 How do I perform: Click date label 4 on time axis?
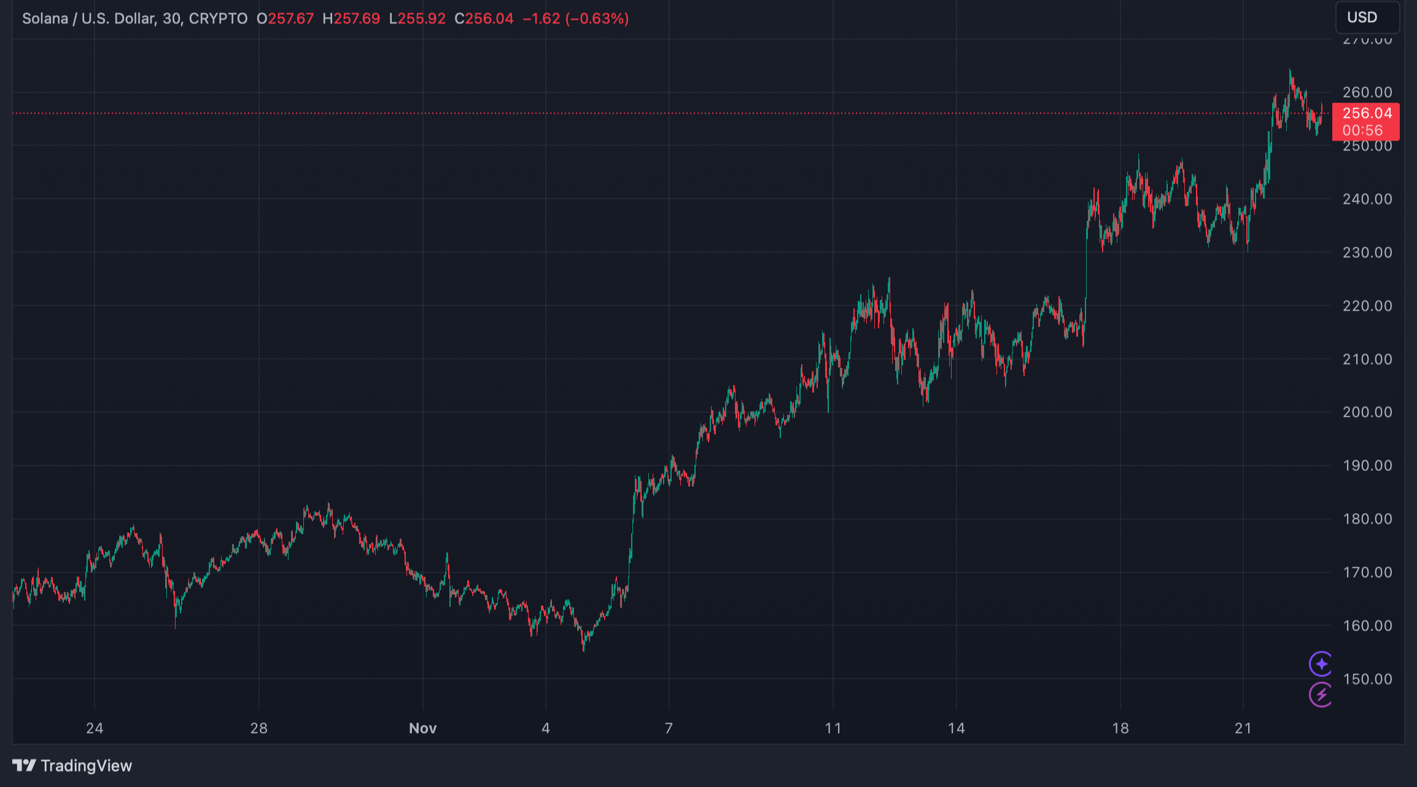tap(545, 728)
